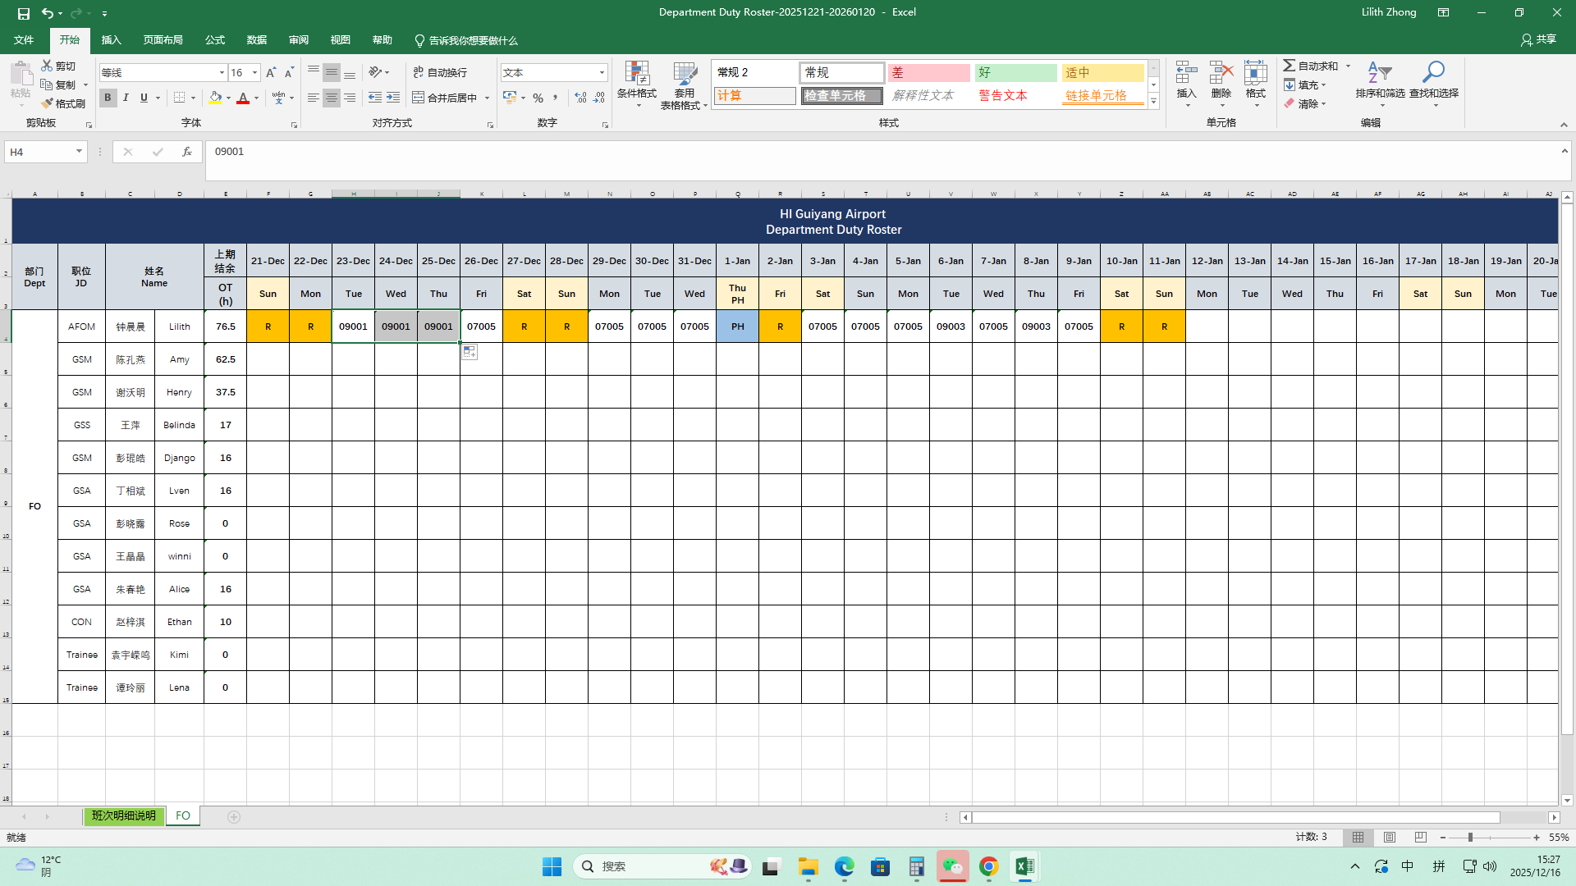
Task: Toggle Bold formatting
Action: click(108, 98)
